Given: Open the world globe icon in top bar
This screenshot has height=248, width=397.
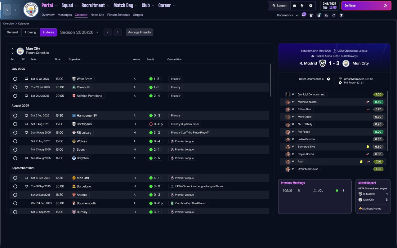Looking at the screenshot, I should point(302,6).
